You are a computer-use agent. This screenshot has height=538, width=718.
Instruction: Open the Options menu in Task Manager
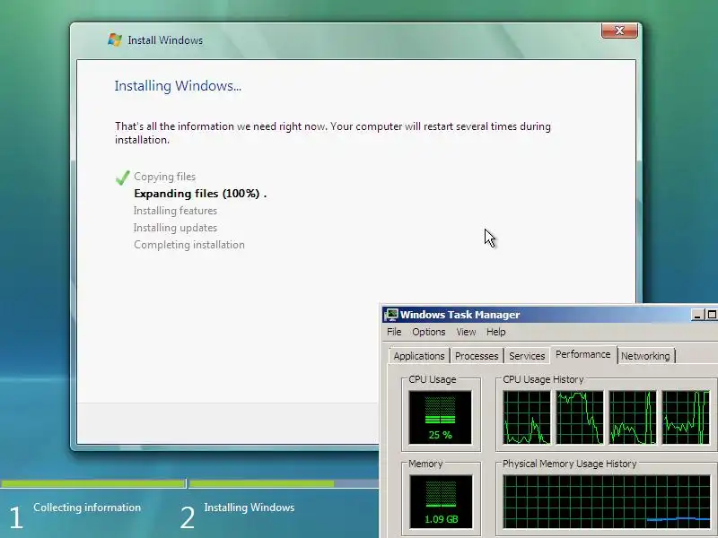[429, 332]
